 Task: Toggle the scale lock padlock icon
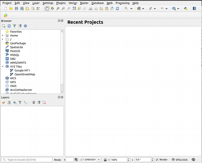click(x=105, y=160)
